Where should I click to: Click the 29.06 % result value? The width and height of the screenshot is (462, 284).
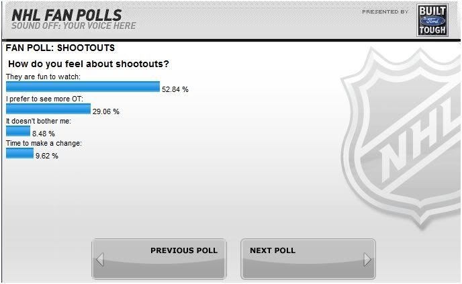[x=106, y=111]
